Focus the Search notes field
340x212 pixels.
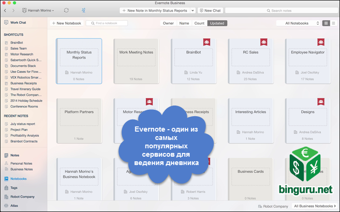click(281, 10)
